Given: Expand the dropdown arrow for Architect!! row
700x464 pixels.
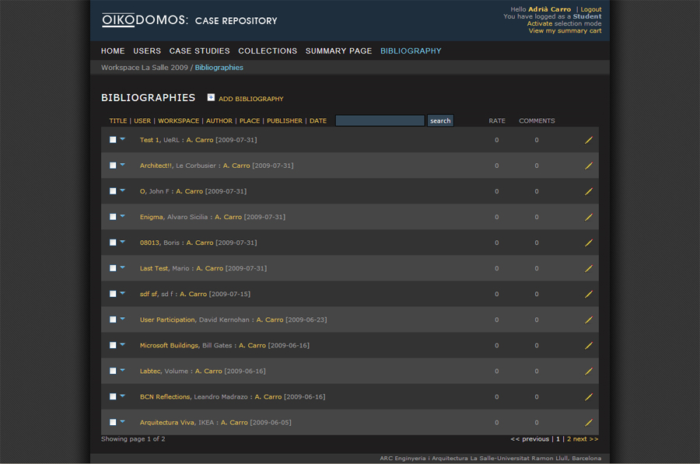Looking at the screenshot, I should [122, 164].
